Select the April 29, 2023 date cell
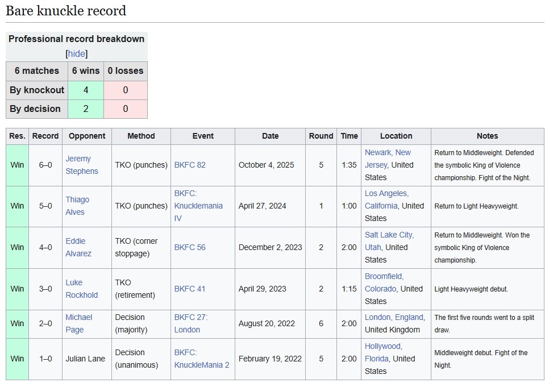This screenshot has height=387, width=549. point(271,289)
